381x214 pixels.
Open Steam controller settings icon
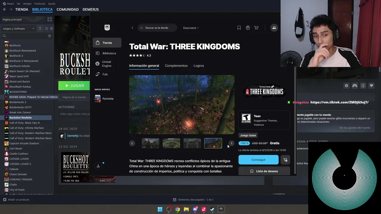click(355, 86)
